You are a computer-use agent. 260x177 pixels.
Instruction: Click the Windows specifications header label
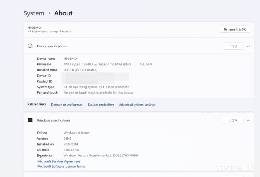coord(54,120)
